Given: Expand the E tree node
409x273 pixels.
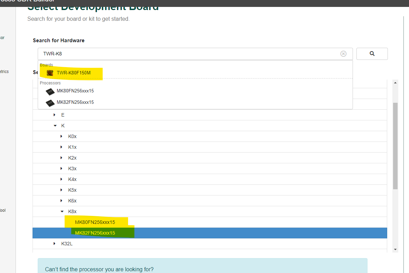Looking at the screenshot, I should click(54, 115).
